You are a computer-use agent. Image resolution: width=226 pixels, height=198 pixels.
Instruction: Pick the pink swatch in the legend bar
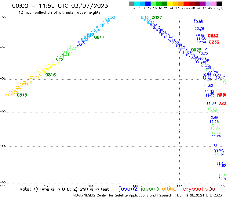214,4
